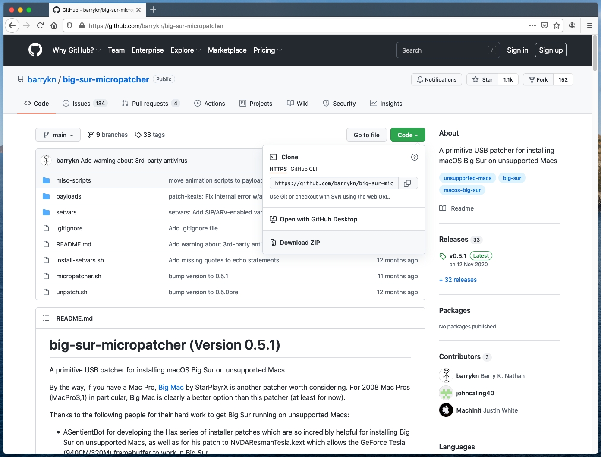Click the browser back arrow
601x457 pixels.
tap(12, 25)
